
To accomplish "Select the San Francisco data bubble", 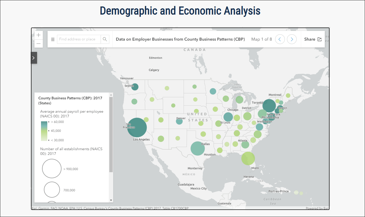I will point(137,127).
